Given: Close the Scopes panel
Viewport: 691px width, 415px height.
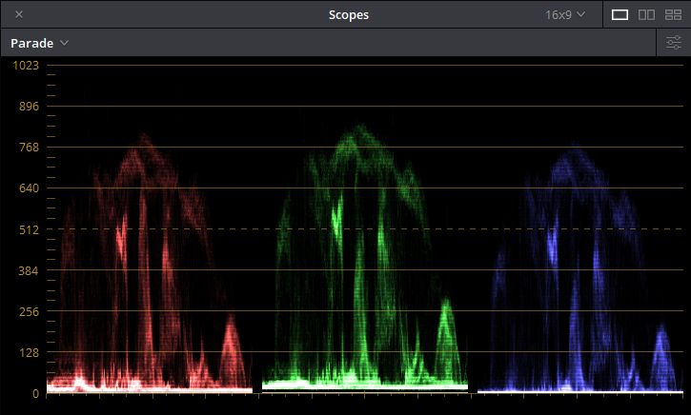Looking at the screenshot, I should click(x=19, y=14).
